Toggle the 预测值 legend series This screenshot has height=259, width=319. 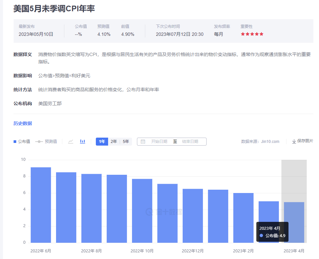click(46, 141)
